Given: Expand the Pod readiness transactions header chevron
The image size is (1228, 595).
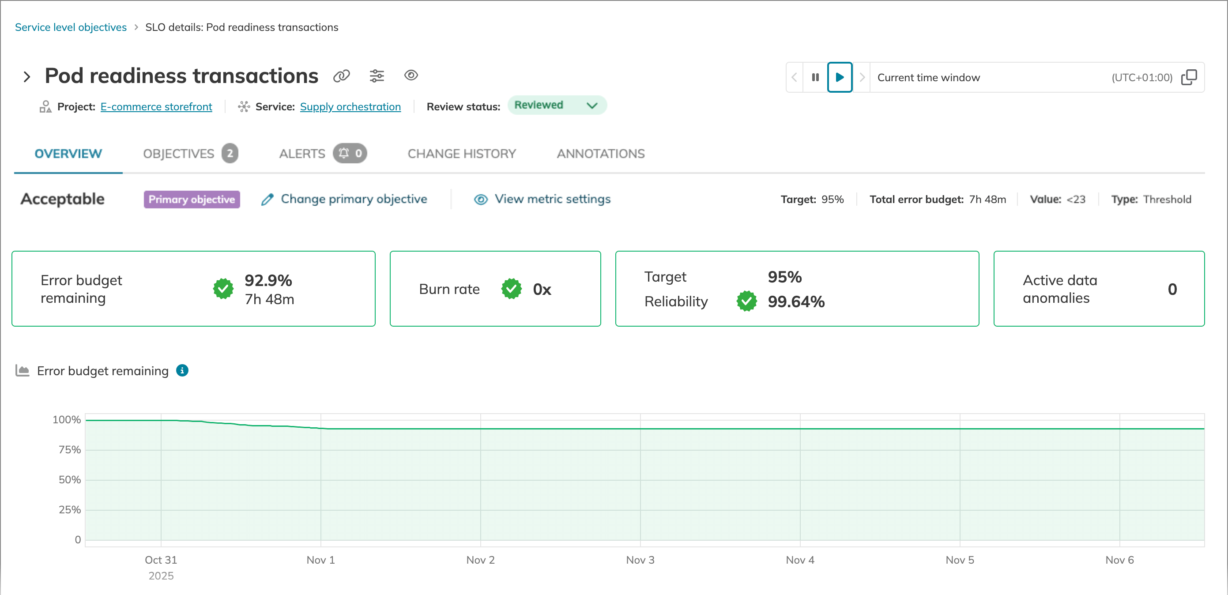Looking at the screenshot, I should 27,77.
